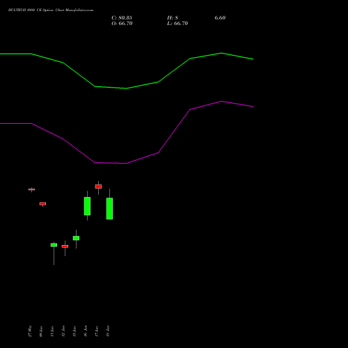Click the "27 May" date label
Screen dimensions: 348x348
[30, 331]
